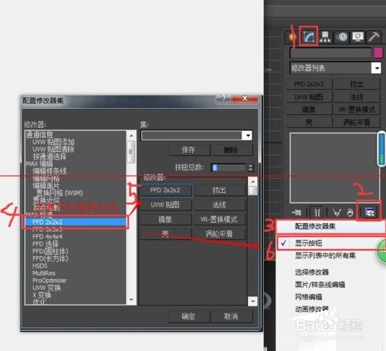
Task: Open the Hierarchy command panel tab
Action: pos(325,37)
